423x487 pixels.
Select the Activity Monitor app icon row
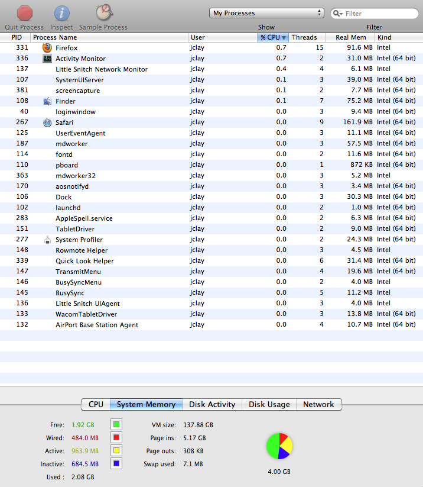47,59
